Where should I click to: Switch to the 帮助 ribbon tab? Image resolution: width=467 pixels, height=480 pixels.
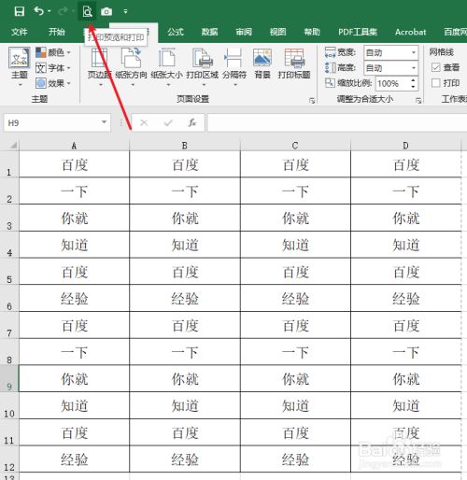tap(312, 32)
